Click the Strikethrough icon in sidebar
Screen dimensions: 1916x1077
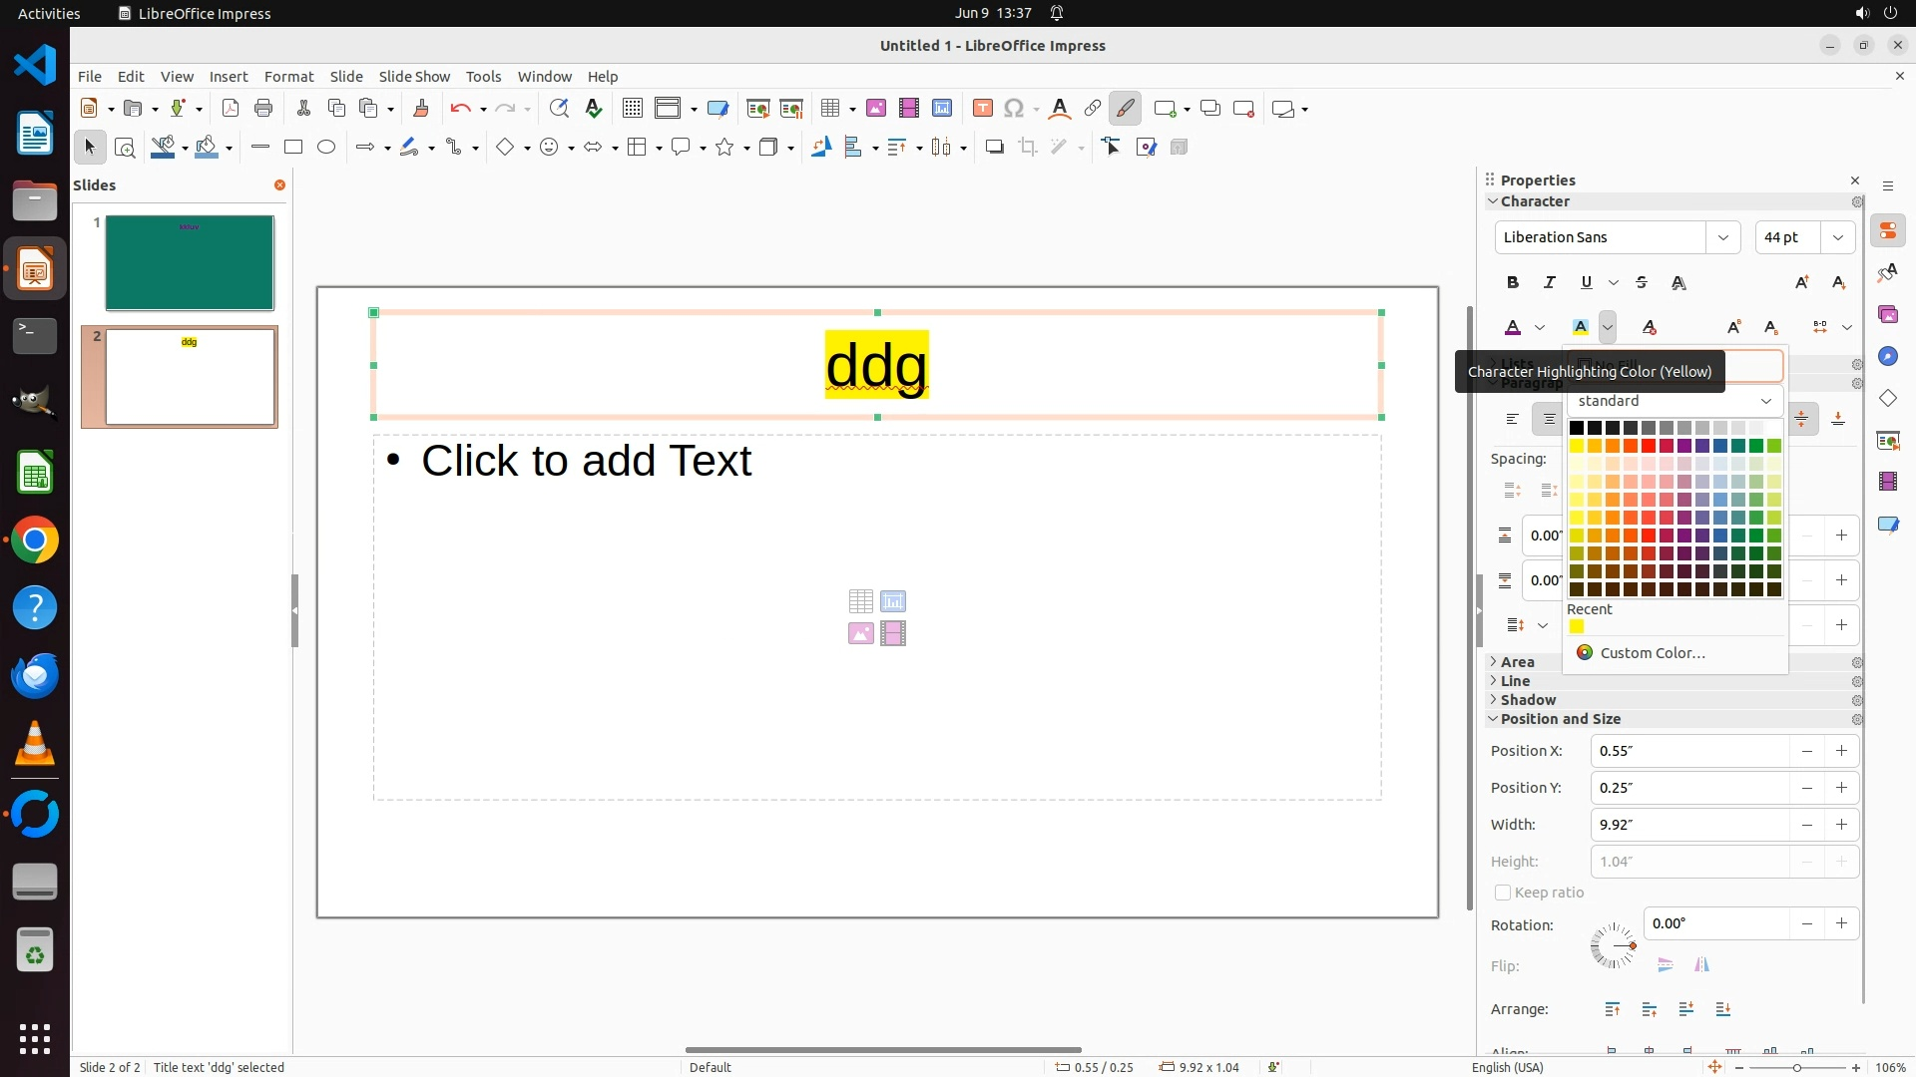click(1642, 283)
